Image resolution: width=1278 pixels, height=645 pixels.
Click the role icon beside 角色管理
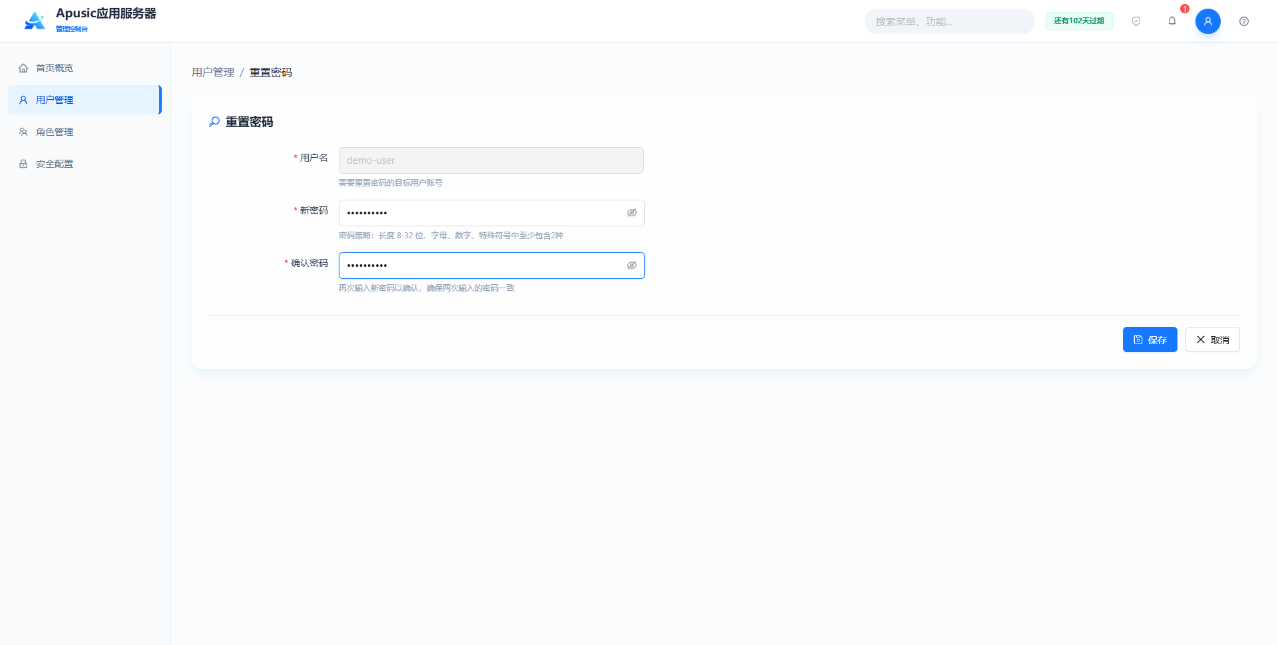23,132
